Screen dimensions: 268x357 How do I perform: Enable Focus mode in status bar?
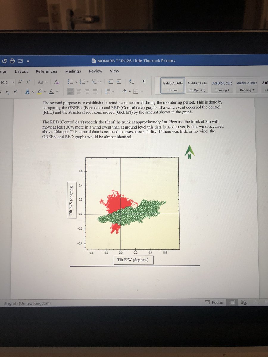(214, 303)
